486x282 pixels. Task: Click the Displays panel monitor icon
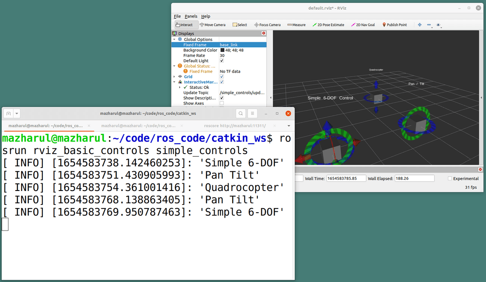[175, 33]
